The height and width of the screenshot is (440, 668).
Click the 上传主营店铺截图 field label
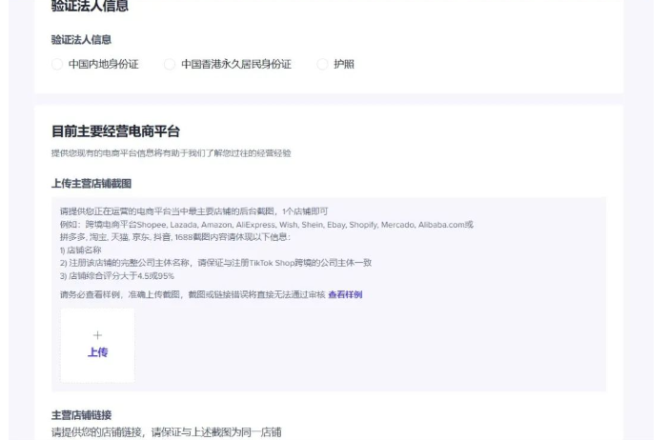tap(91, 183)
